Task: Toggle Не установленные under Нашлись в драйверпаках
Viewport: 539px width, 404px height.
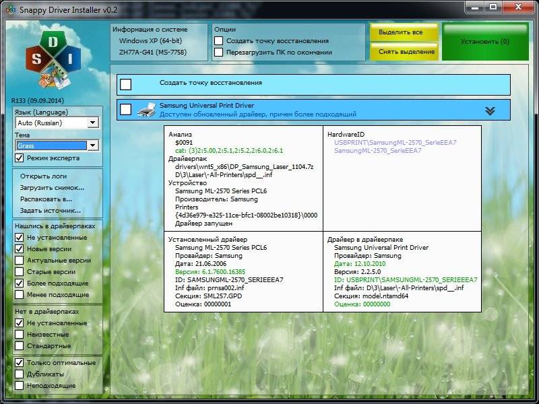Action: coord(20,238)
